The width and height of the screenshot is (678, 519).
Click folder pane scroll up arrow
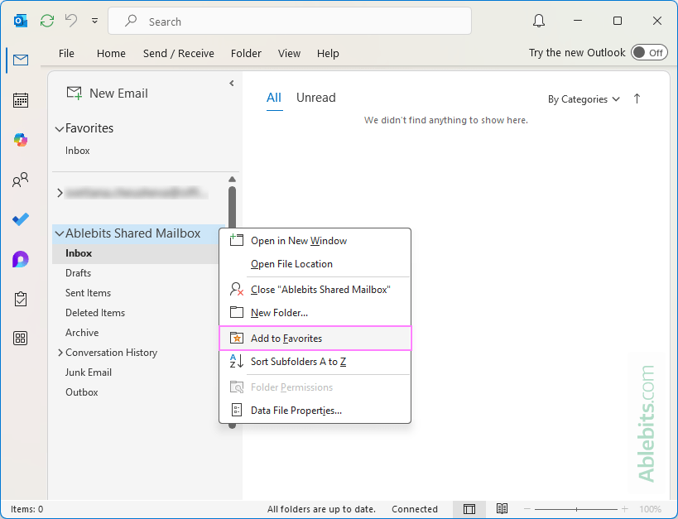(x=232, y=179)
